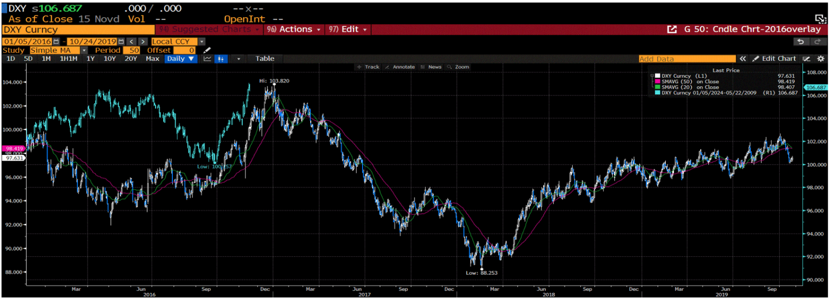Open the Suggested Charts dropdown
The width and height of the screenshot is (830, 301).
click(209, 29)
